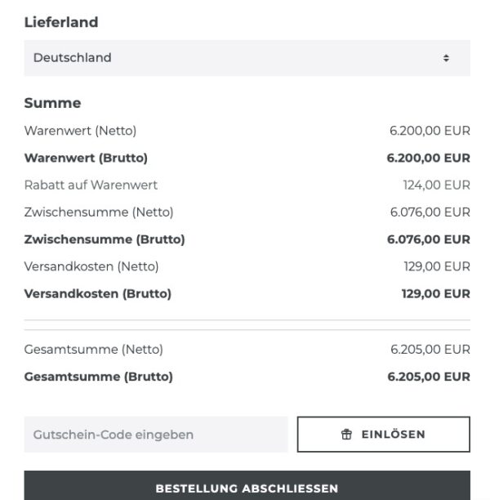Click the Zwischensumme (Brutto) amount 6.076,00 EUR
490x500 pixels.
pyautogui.click(x=429, y=239)
